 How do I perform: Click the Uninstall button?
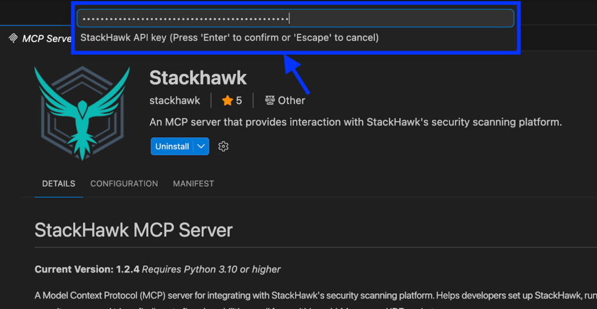coord(172,146)
